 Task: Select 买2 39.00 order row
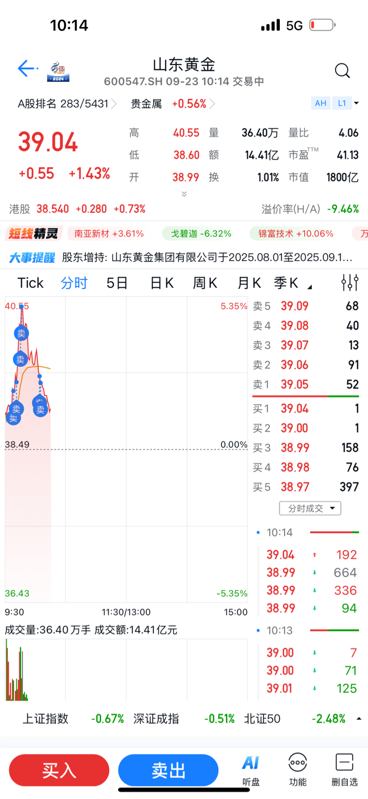(x=306, y=429)
